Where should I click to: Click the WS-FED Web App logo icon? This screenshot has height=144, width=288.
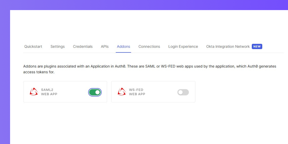pos(122,92)
